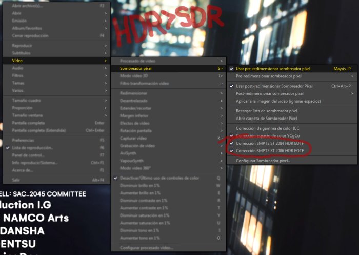Open Info reproducir/Sistema...
The width and height of the screenshot is (359, 255).
(x=56, y=163)
